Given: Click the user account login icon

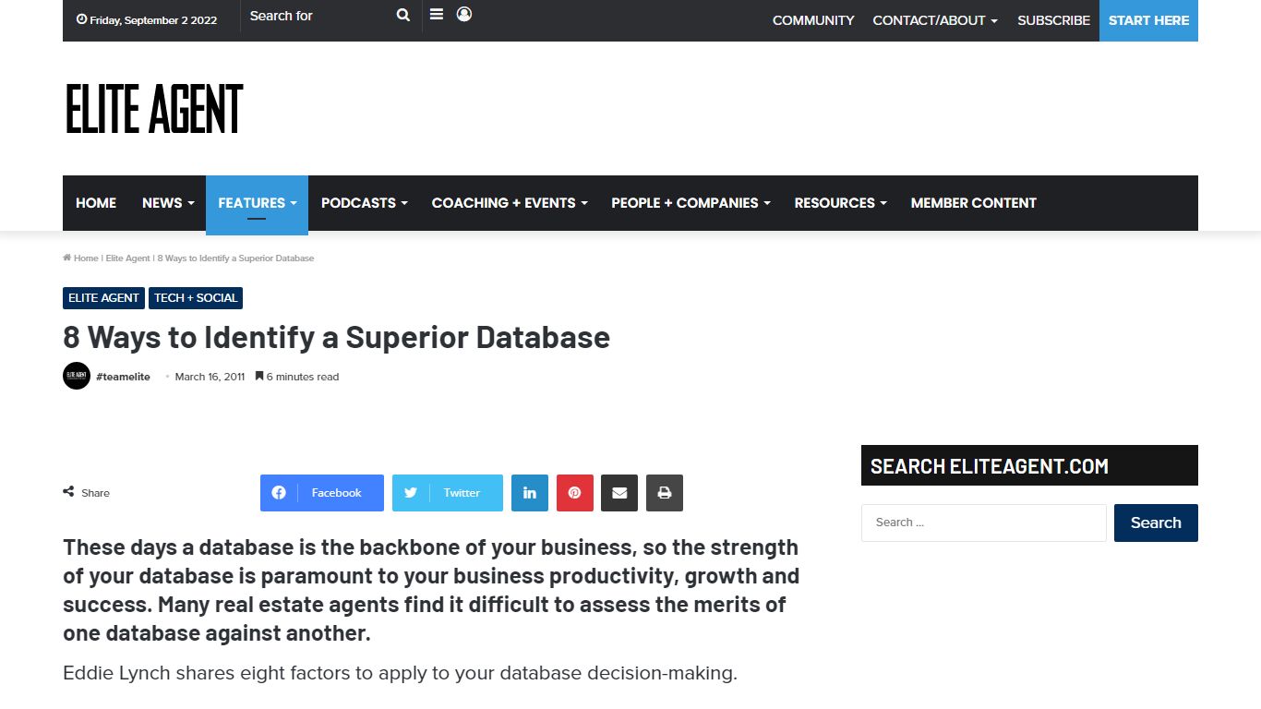Looking at the screenshot, I should (464, 15).
